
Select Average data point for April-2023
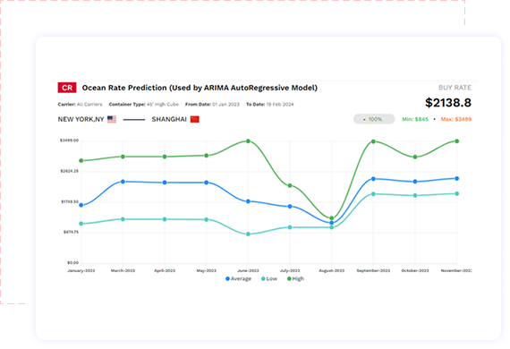pos(165,183)
